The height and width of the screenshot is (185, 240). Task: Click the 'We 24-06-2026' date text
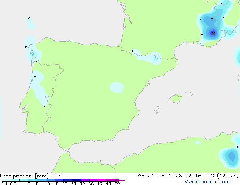click(160, 176)
